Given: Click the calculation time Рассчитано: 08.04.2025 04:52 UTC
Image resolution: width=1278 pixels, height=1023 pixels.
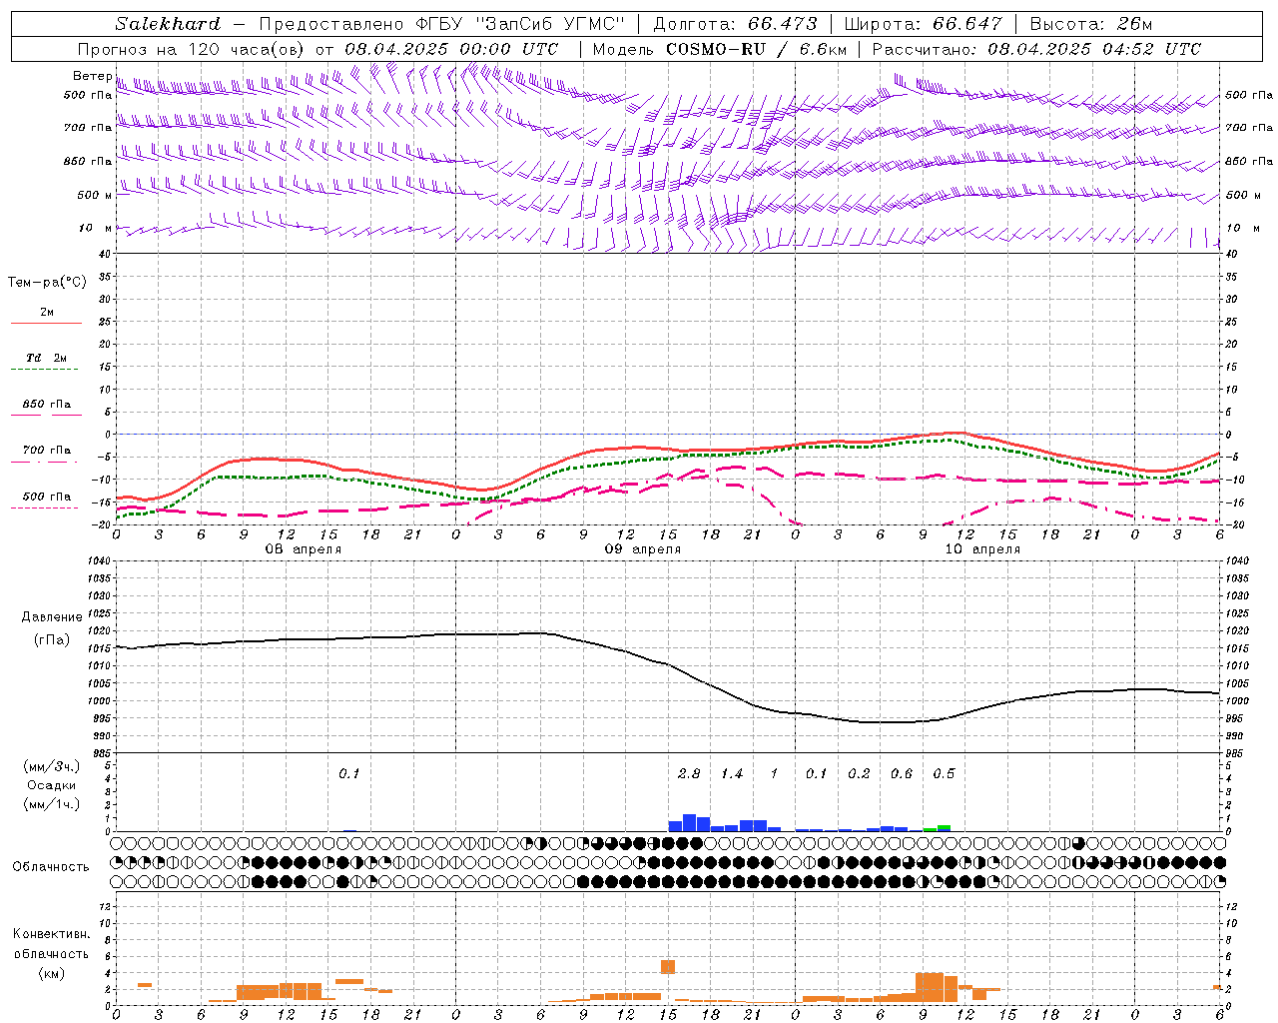Looking at the screenshot, I should 1036,49.
